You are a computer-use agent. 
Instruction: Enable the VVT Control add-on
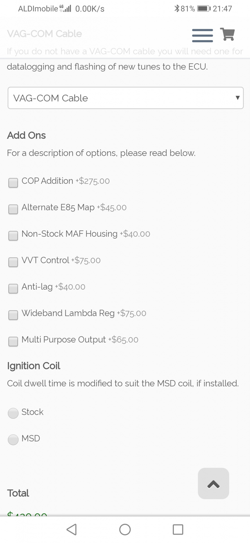(x=13, y=262)
